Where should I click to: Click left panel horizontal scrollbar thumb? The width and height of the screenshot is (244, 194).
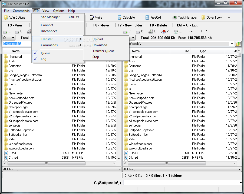(46, 163)
